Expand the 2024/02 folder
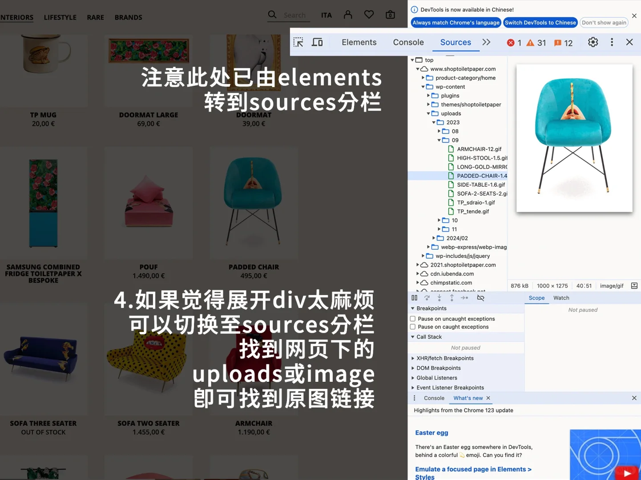Image resolution: width=641 pixels, height=480 pixels. 434,238
